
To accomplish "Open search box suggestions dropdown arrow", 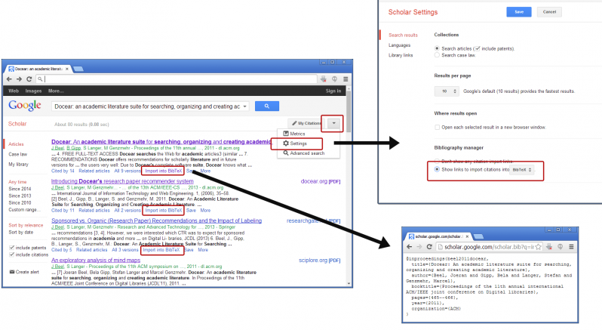I will click(244, 106).
